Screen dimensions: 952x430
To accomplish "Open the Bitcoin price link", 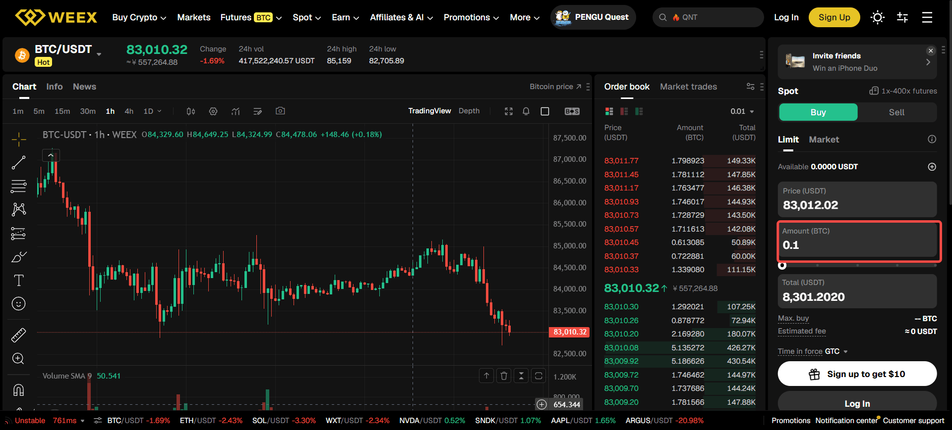I will 555,87.
